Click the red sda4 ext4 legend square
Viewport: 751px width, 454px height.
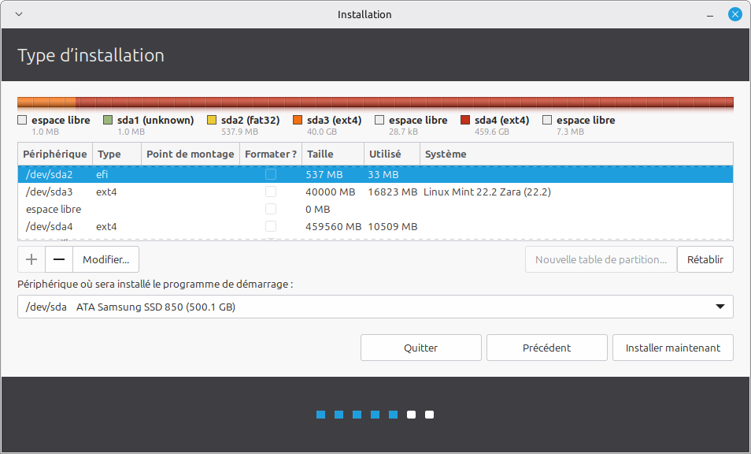465,121
